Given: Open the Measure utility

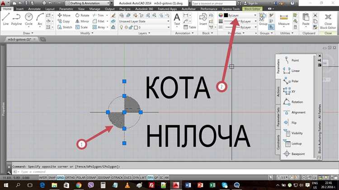Looking at the screenshot, I should (x=284, y=20).
